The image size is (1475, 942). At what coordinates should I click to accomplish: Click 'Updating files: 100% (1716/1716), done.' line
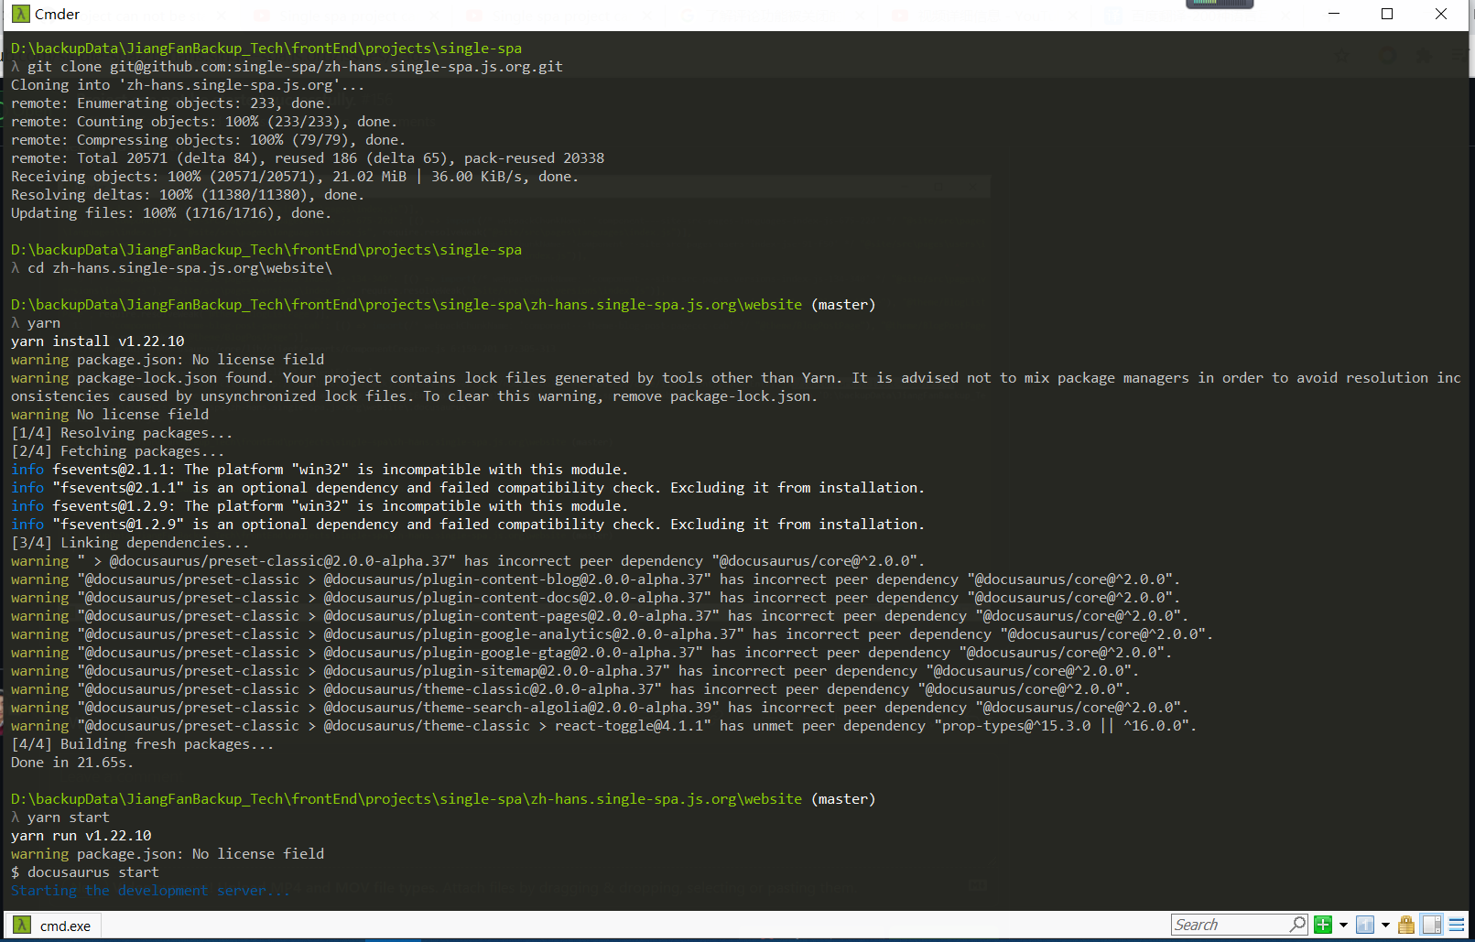(171, 213)
